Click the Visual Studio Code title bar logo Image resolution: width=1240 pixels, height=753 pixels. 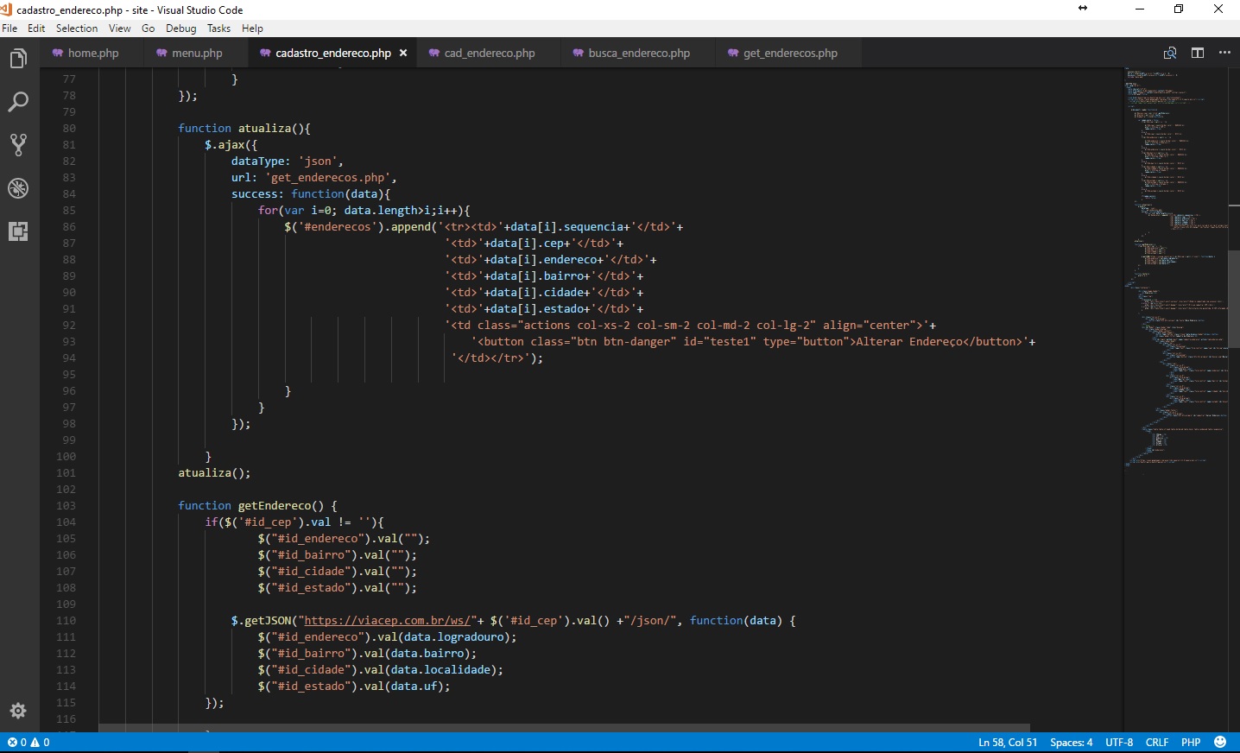tap(6, 9)
